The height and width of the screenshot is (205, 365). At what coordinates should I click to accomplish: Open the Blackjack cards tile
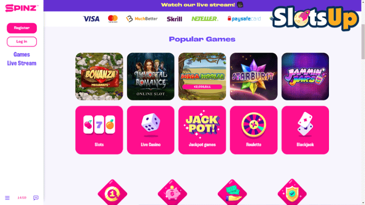click(x=305, y=130)
